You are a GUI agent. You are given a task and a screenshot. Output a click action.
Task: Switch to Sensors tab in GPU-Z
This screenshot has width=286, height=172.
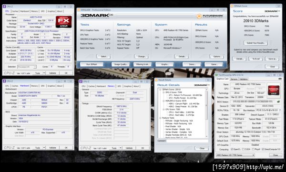[234, 79]
